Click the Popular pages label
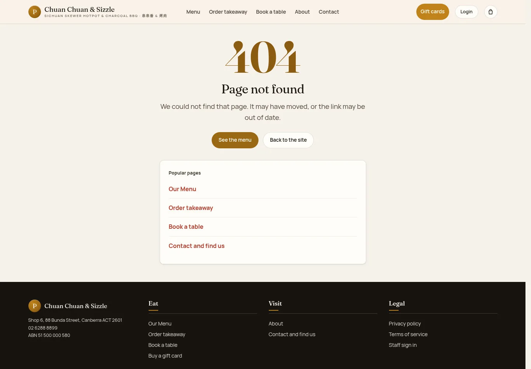 coord(185,173)
